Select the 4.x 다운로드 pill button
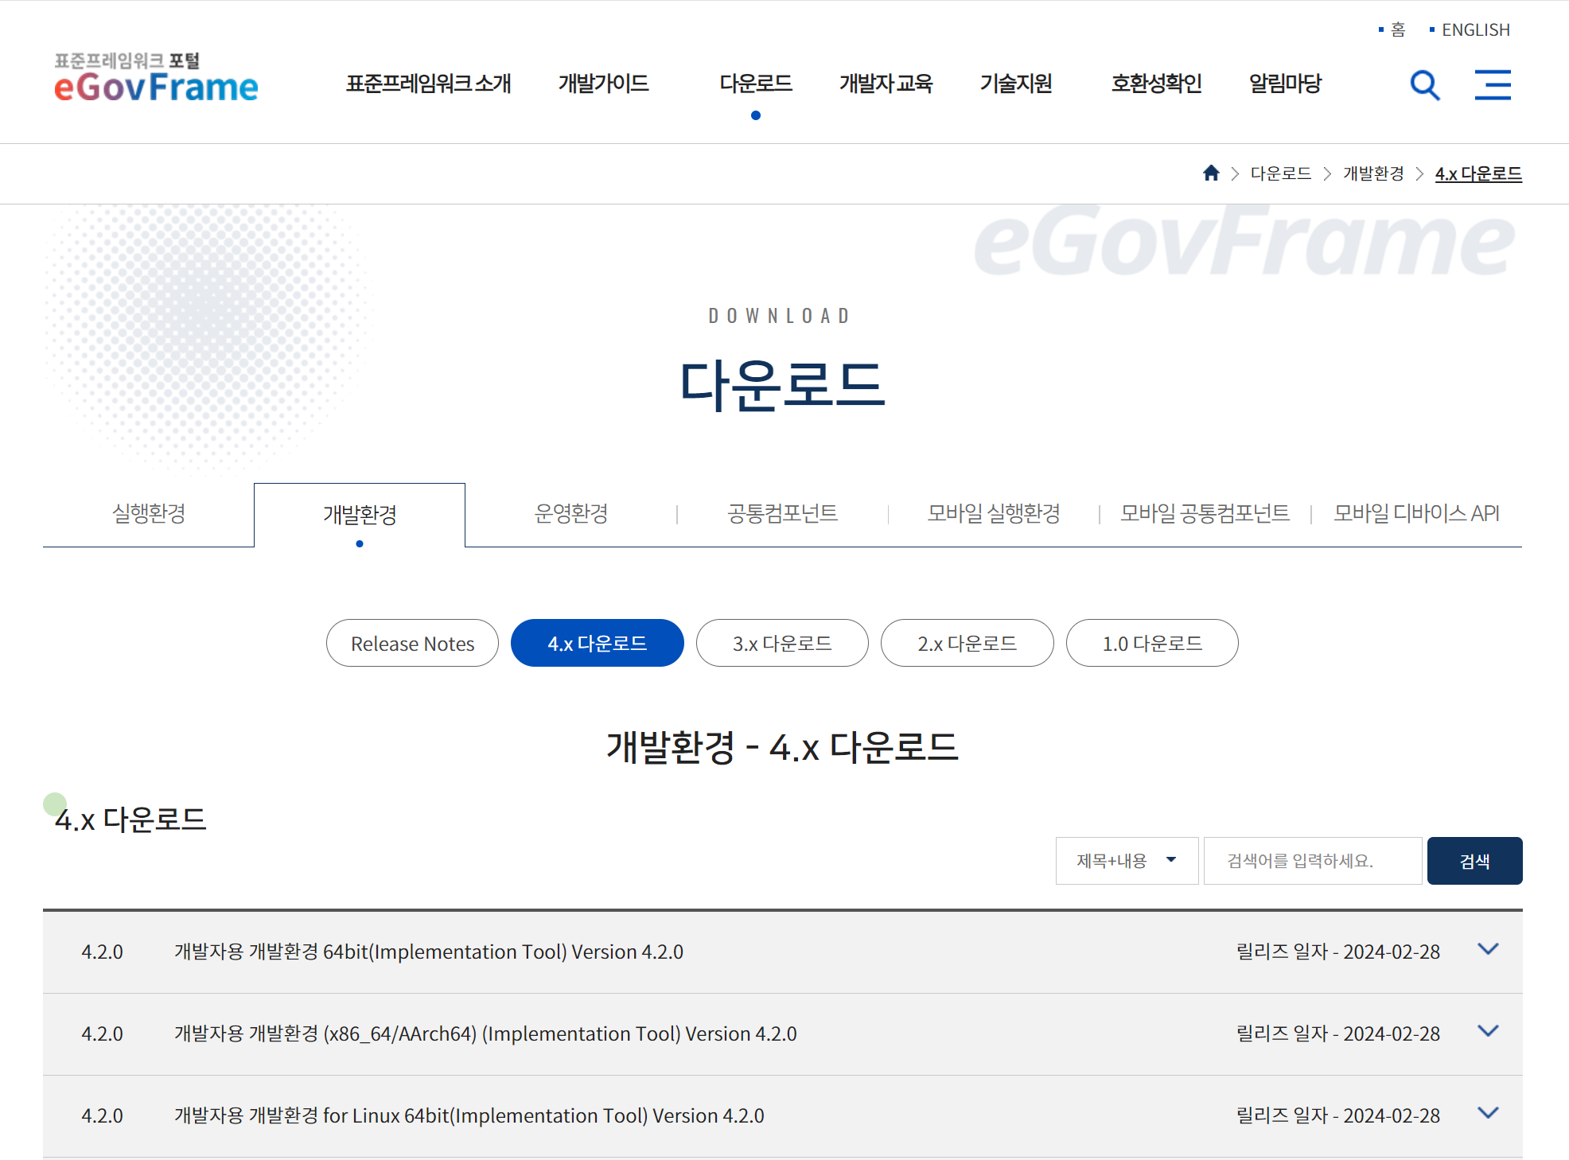Image resolution: width=1569 pixels, height=1160 pixels. coord(598,643)
